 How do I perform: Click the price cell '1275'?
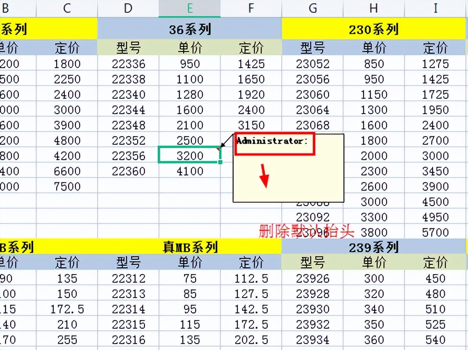(x=435, y=63)
